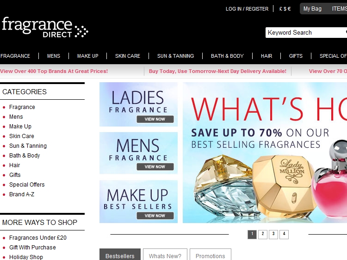Select Bath & Body in Categories sidebar
This screenshot has width=347, height=260.
25,156
